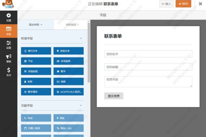
Task: Click the 您的名字 name input field
Action: [148, 54]
